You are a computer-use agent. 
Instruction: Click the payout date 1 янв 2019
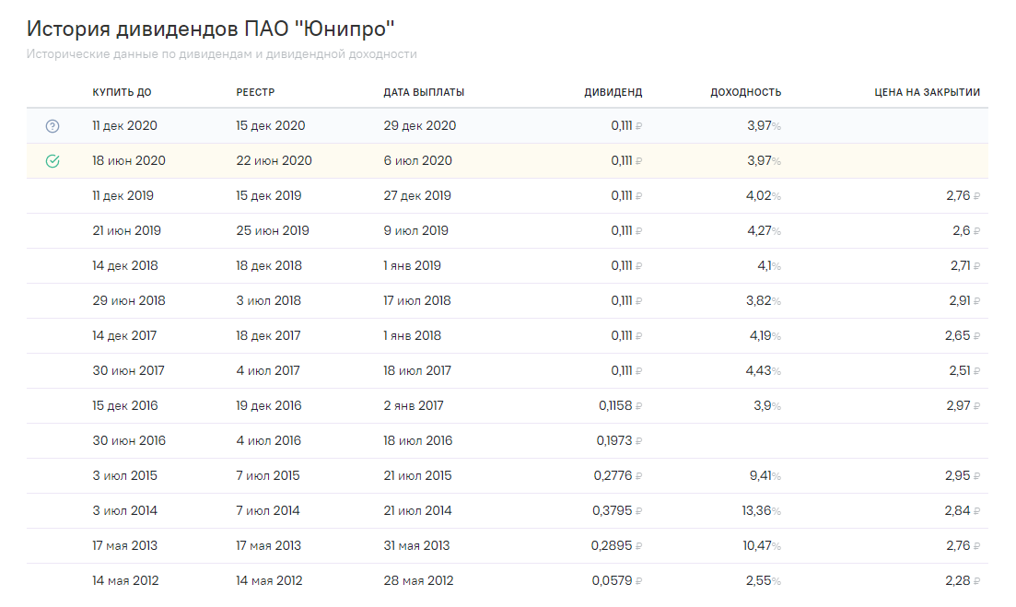(x=412, y=265)
